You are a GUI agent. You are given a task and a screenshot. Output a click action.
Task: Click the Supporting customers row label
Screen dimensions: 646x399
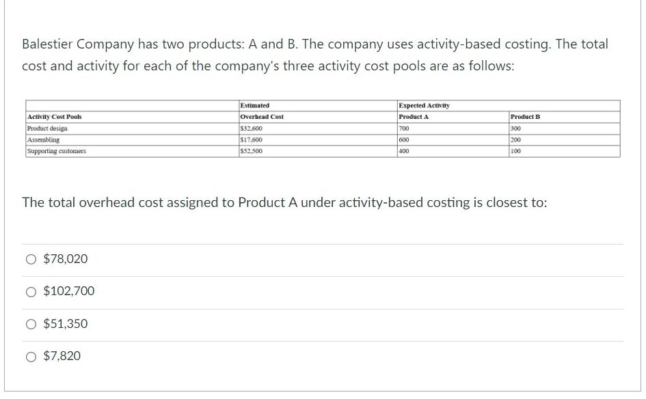pyautogui.click(x=132, y=151)
